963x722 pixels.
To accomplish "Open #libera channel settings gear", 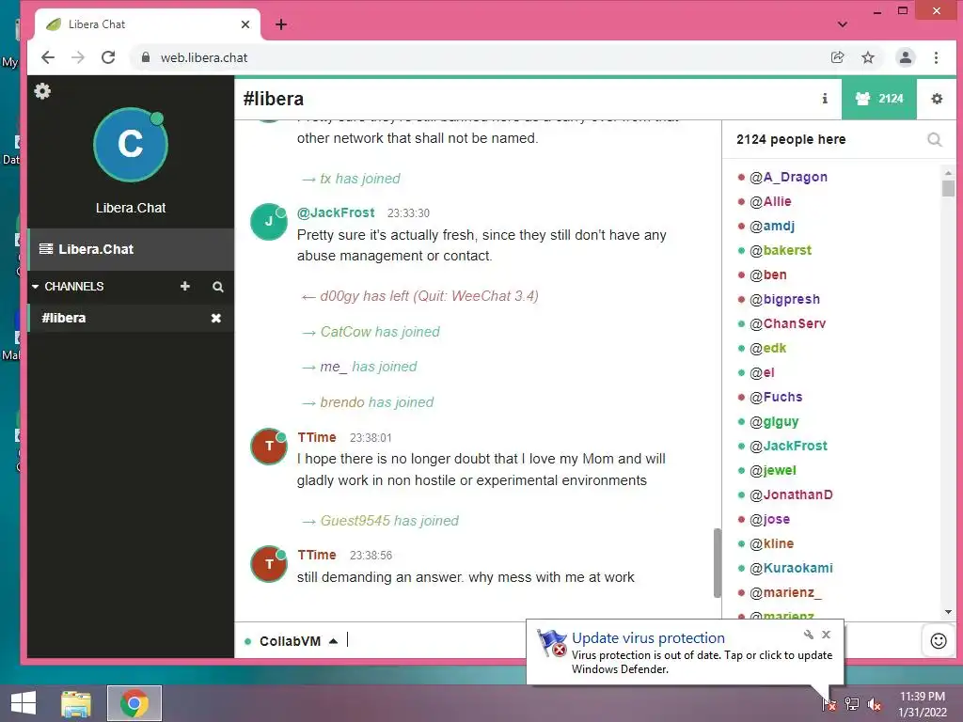I will coord(937,98).
